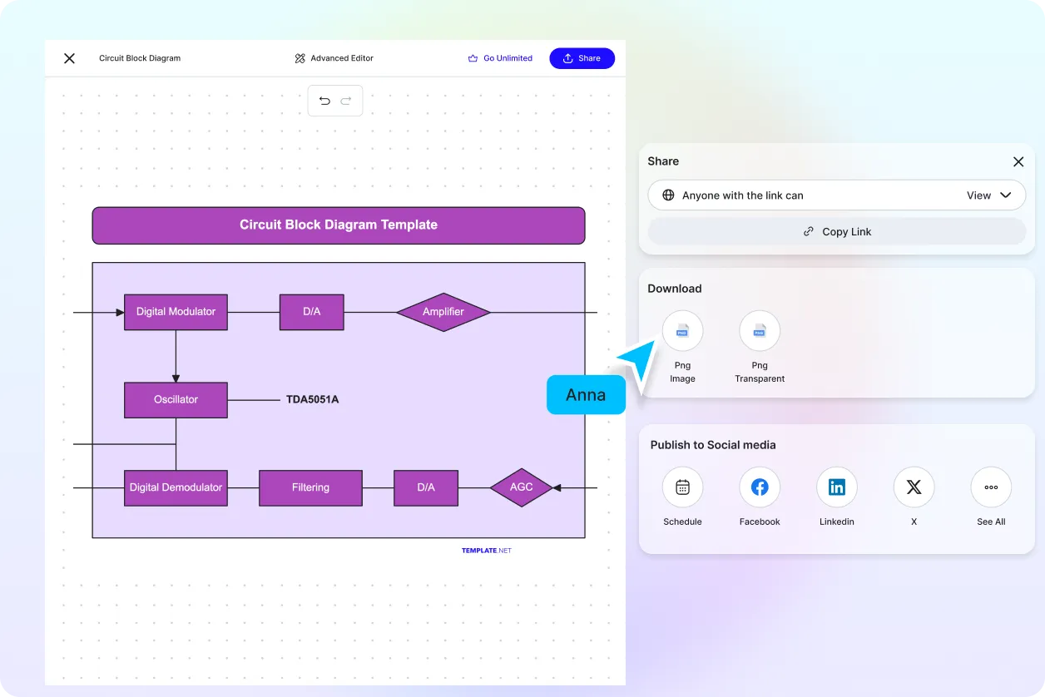Download as Png Transparent file

coord(759,331)
